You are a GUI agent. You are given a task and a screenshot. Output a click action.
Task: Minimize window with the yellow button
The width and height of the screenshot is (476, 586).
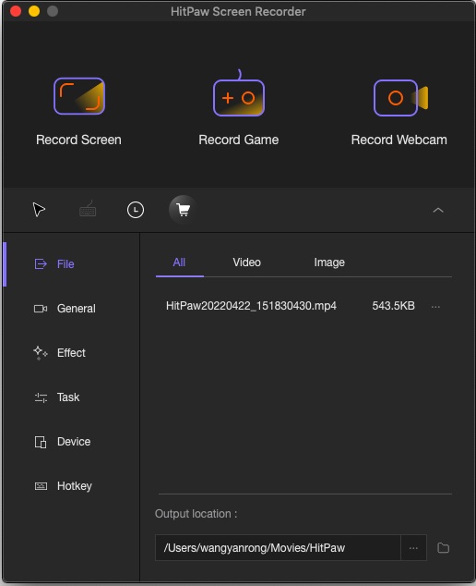click(34, 11)
